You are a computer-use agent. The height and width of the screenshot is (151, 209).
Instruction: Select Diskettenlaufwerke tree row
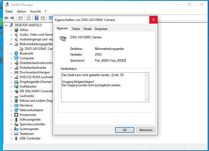[x=33, y=68]
